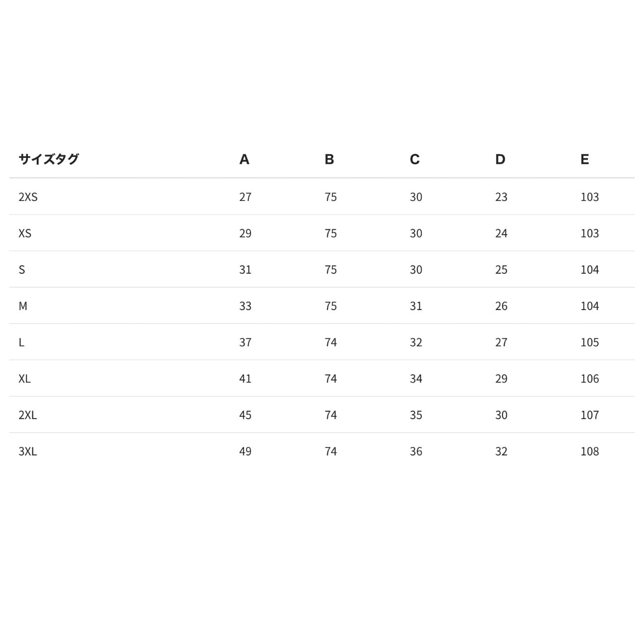Select the 2XS size row label
Screen dimensions: 635x635
(x=28, y=197)
